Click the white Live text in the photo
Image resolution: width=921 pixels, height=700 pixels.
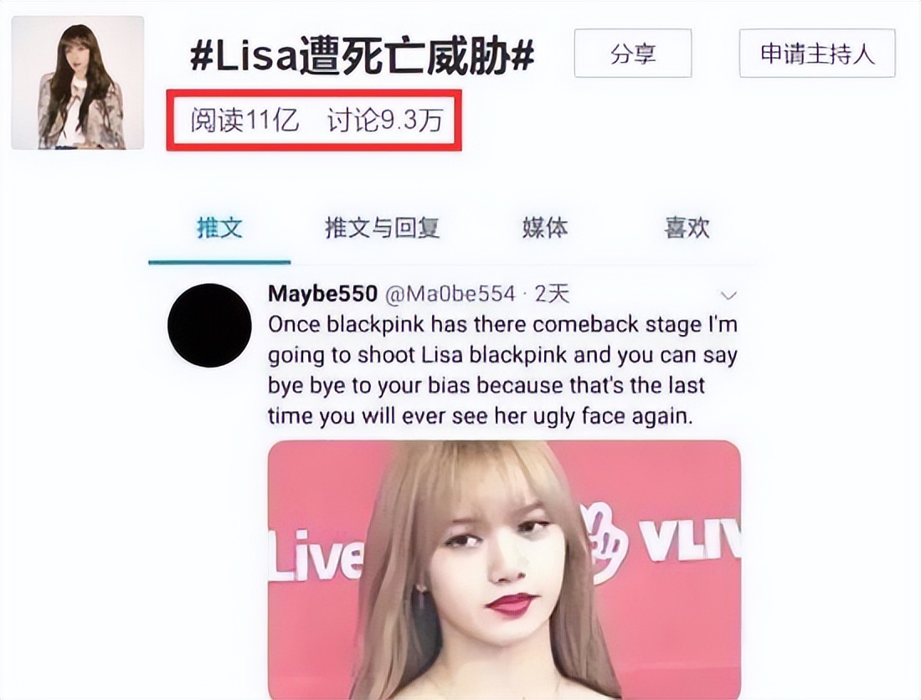[x=315, y=554]
